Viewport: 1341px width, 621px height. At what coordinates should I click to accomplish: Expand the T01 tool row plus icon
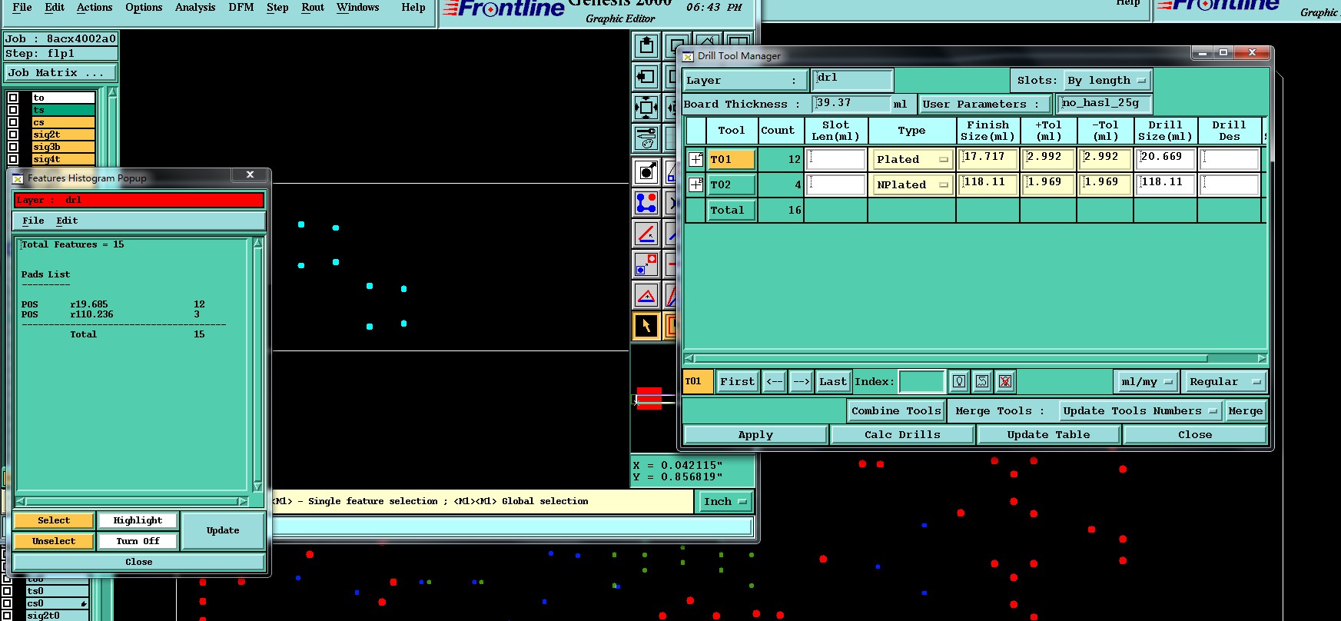click(695, 159)
